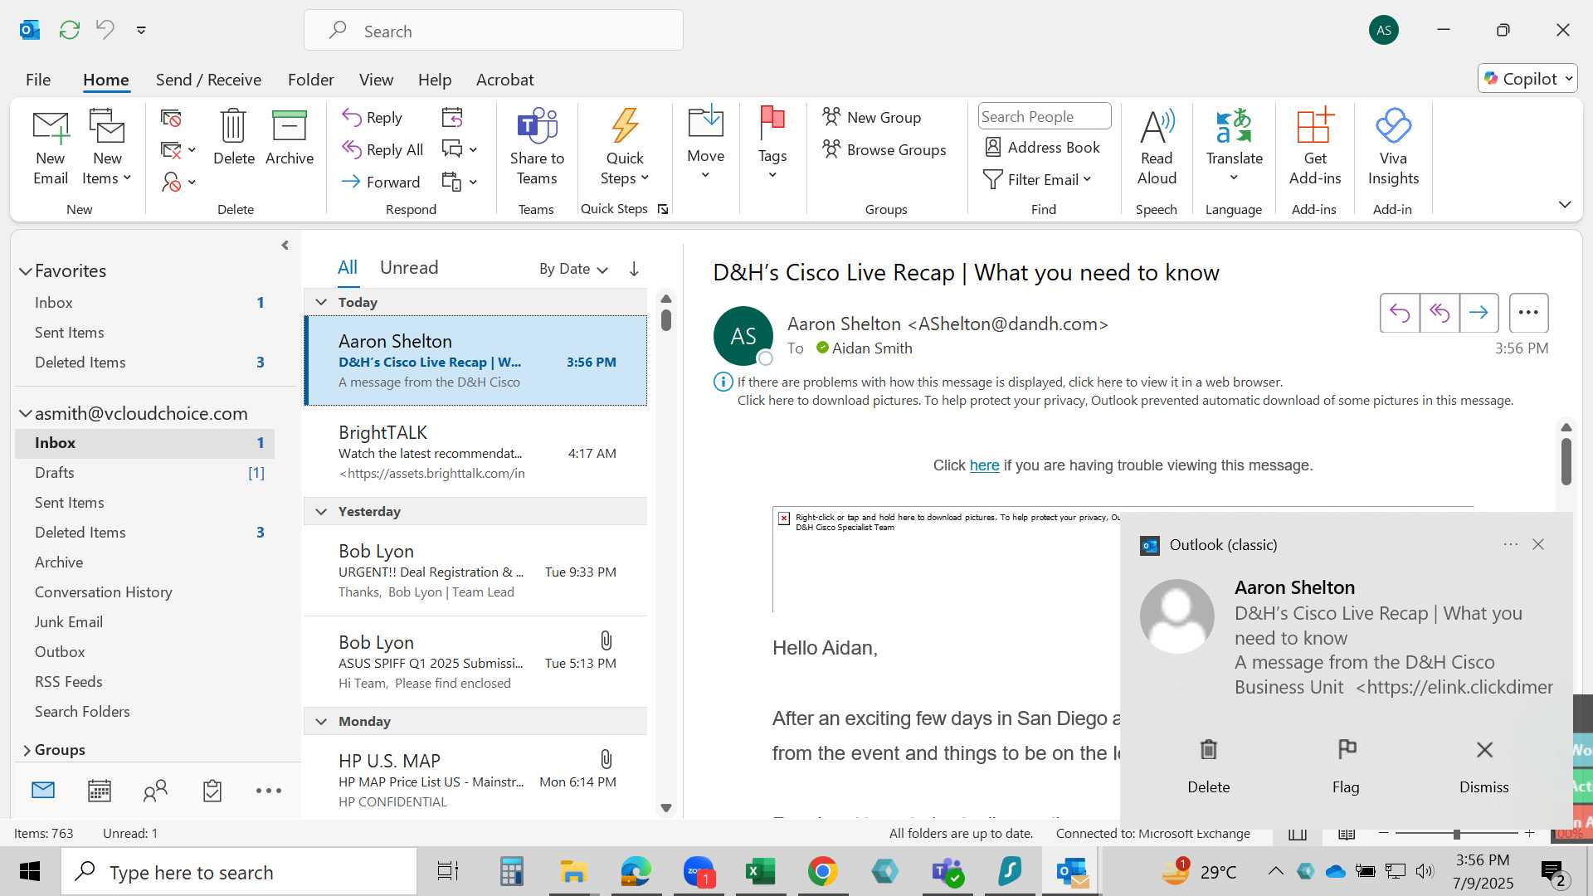
Task: Click the reading pane vertical scrollbar
Action: (x=1566, y=461)
